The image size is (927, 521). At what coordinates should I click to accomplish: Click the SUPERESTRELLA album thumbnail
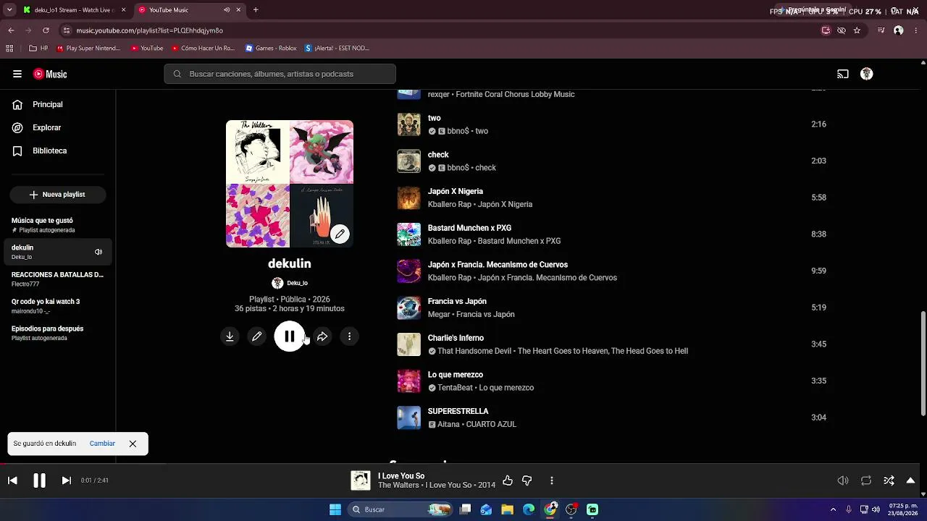408,418
